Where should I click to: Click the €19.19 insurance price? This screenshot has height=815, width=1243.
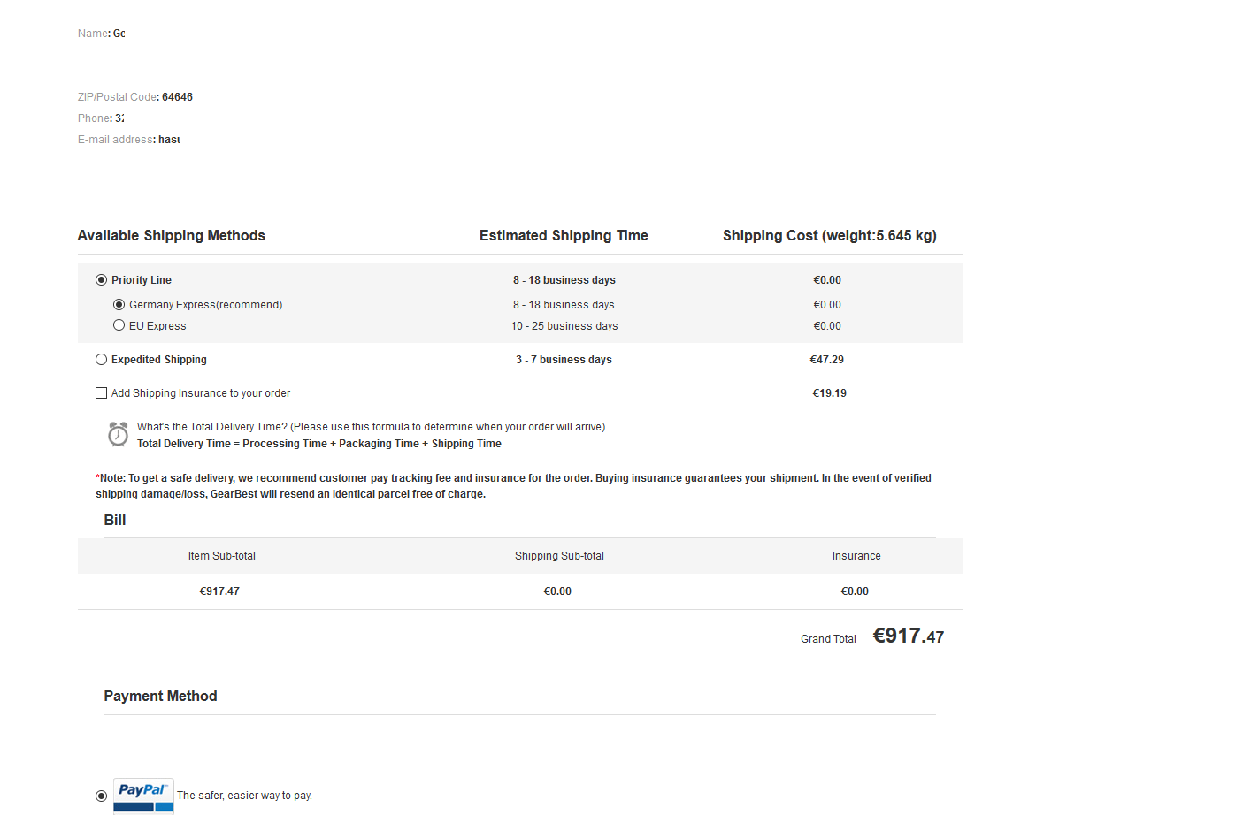click(829, 393)
